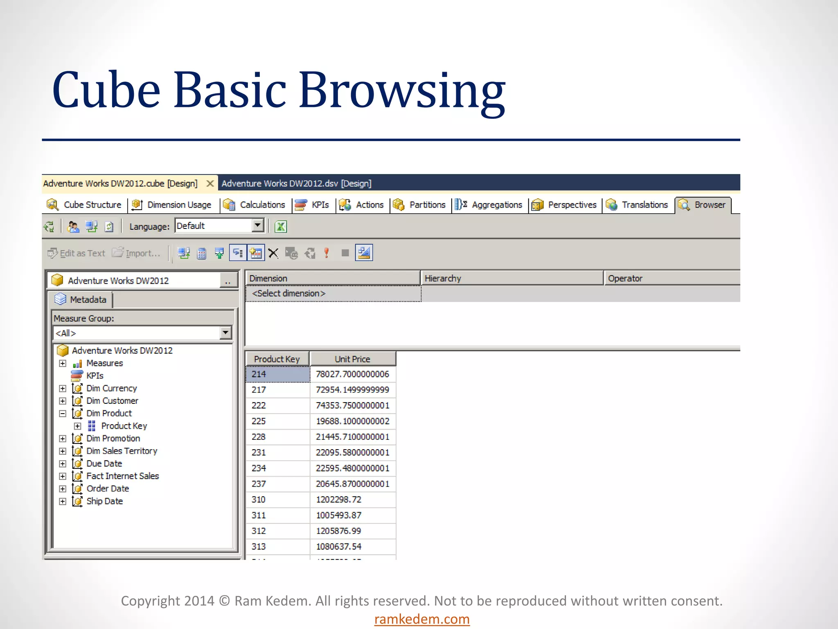Image resolution: width=838 pixels, height=629 pixels.
Task: Click the Analyze in Excel icon
Action: coord(281,226)
